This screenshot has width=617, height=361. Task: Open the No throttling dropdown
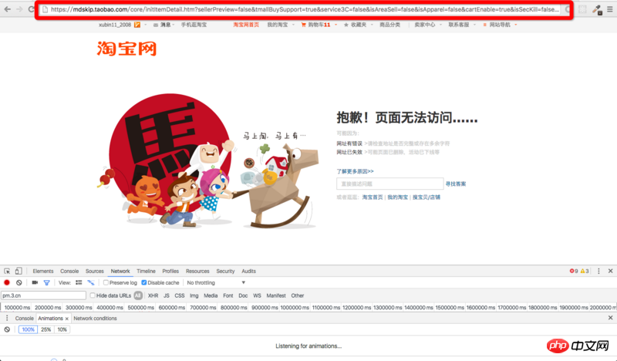pyautogui.click(x=216, y=282)
